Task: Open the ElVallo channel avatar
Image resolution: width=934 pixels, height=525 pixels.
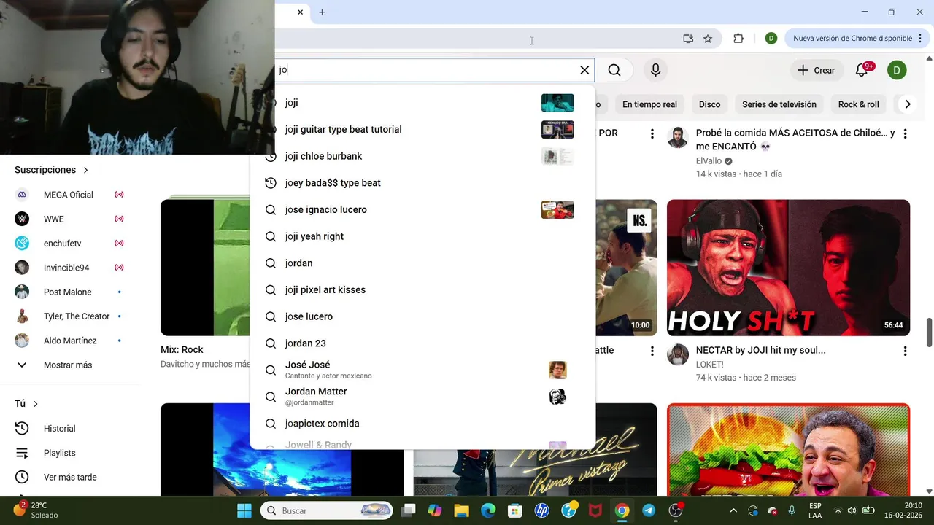Action: pos(678,137)
